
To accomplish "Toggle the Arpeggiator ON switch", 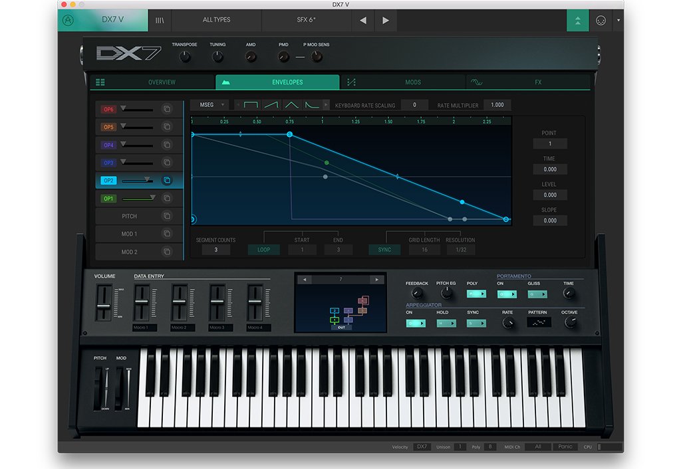I will coord(416,324).
